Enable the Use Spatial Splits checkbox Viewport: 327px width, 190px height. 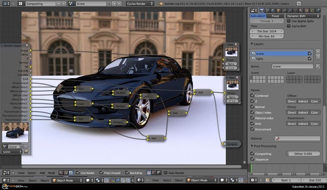tap(289, 21)
